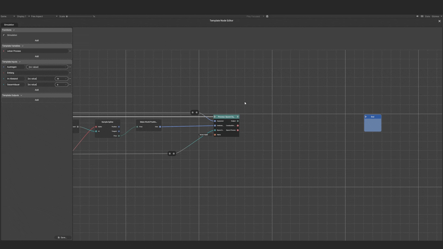The width and height of the screenshot is (443, 249).
Task: Click the lower wire reroute node
Action: click(x=172, y=154)
